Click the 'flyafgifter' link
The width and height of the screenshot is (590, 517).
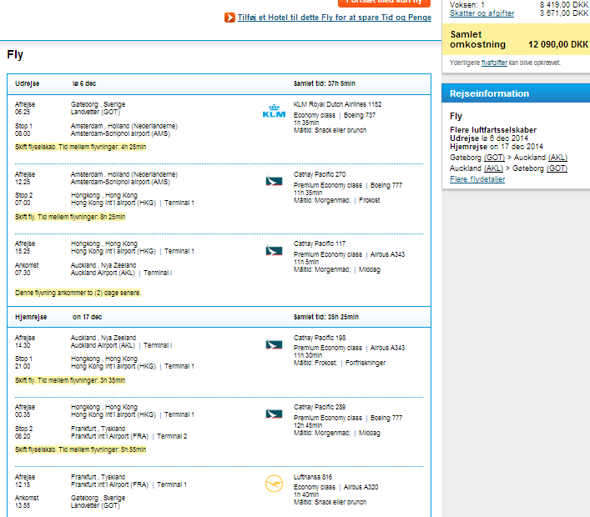point(493,63)
